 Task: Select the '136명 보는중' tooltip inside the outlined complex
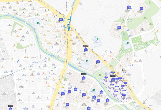click(x=113, y=76)
